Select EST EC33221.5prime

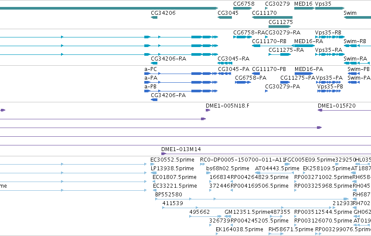coord(154,190)
